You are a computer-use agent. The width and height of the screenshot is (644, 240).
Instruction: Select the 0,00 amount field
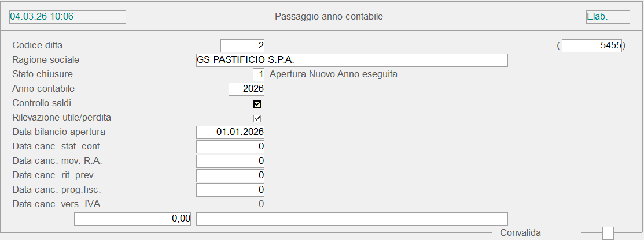point(133,219)
